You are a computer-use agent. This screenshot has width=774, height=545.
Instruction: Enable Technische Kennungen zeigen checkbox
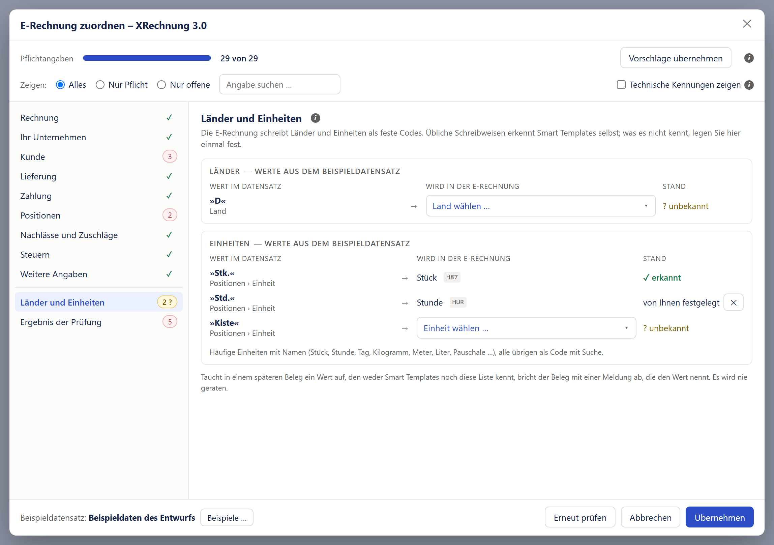[x=621, y=85]
